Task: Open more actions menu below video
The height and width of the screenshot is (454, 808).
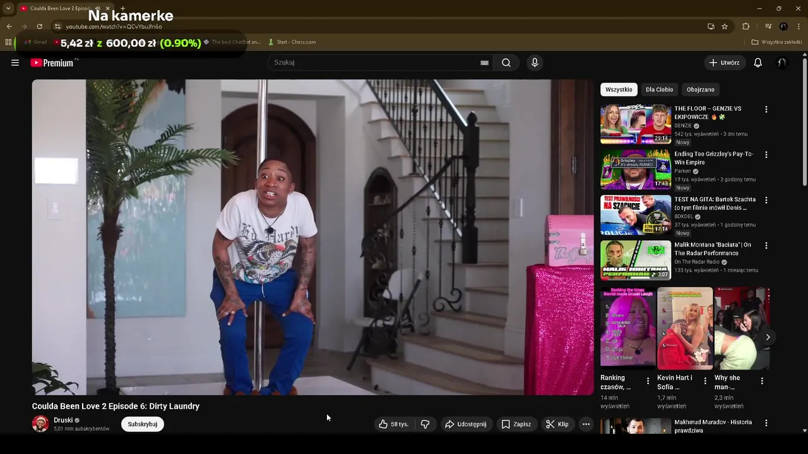Action: click(586, 424)
